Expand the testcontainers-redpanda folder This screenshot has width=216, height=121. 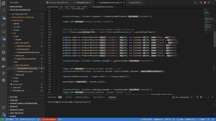click(x=23, y=17)
